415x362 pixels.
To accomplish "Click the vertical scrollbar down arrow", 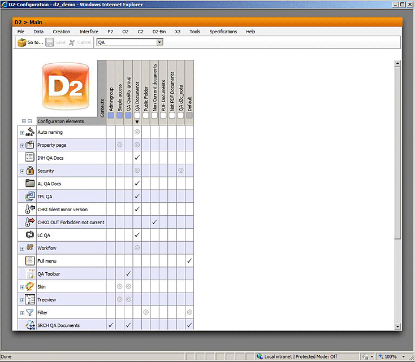I will coord(397,326).
